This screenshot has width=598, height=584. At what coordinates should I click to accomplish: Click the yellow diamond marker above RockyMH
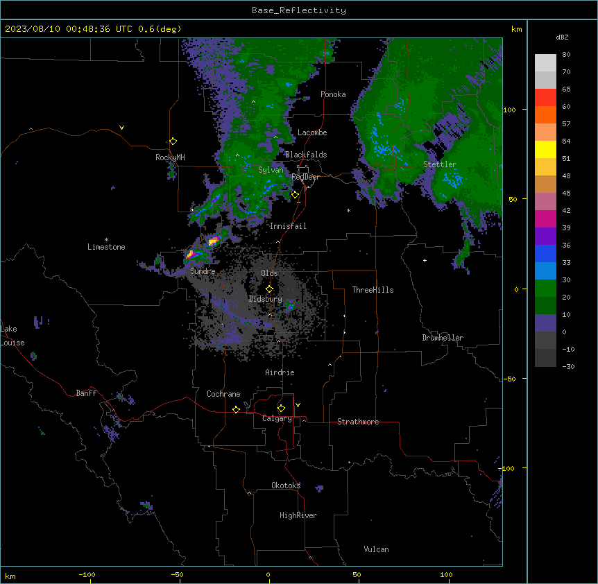point(173,141)
